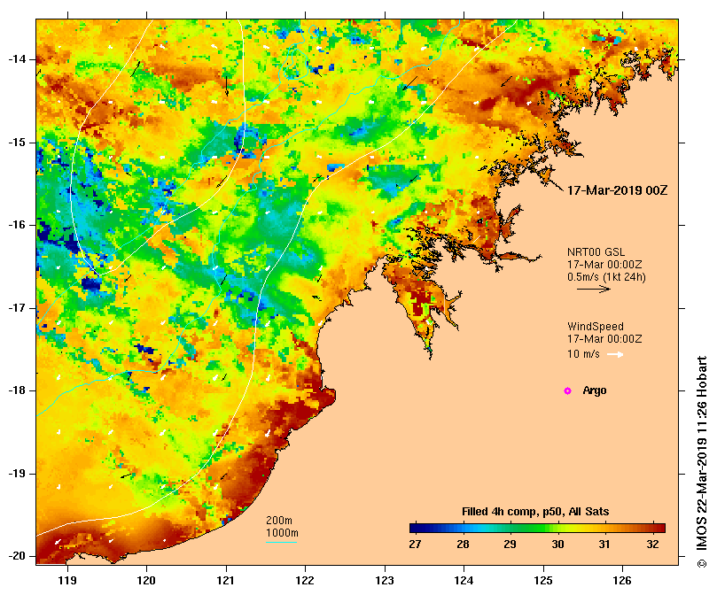Click the colorbar tick label 29
The image size is (717, 595).
point(510,545)
